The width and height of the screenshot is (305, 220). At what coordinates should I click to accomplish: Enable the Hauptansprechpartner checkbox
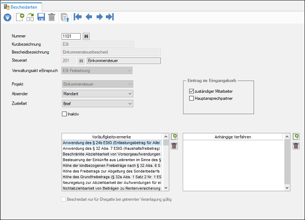191,98
